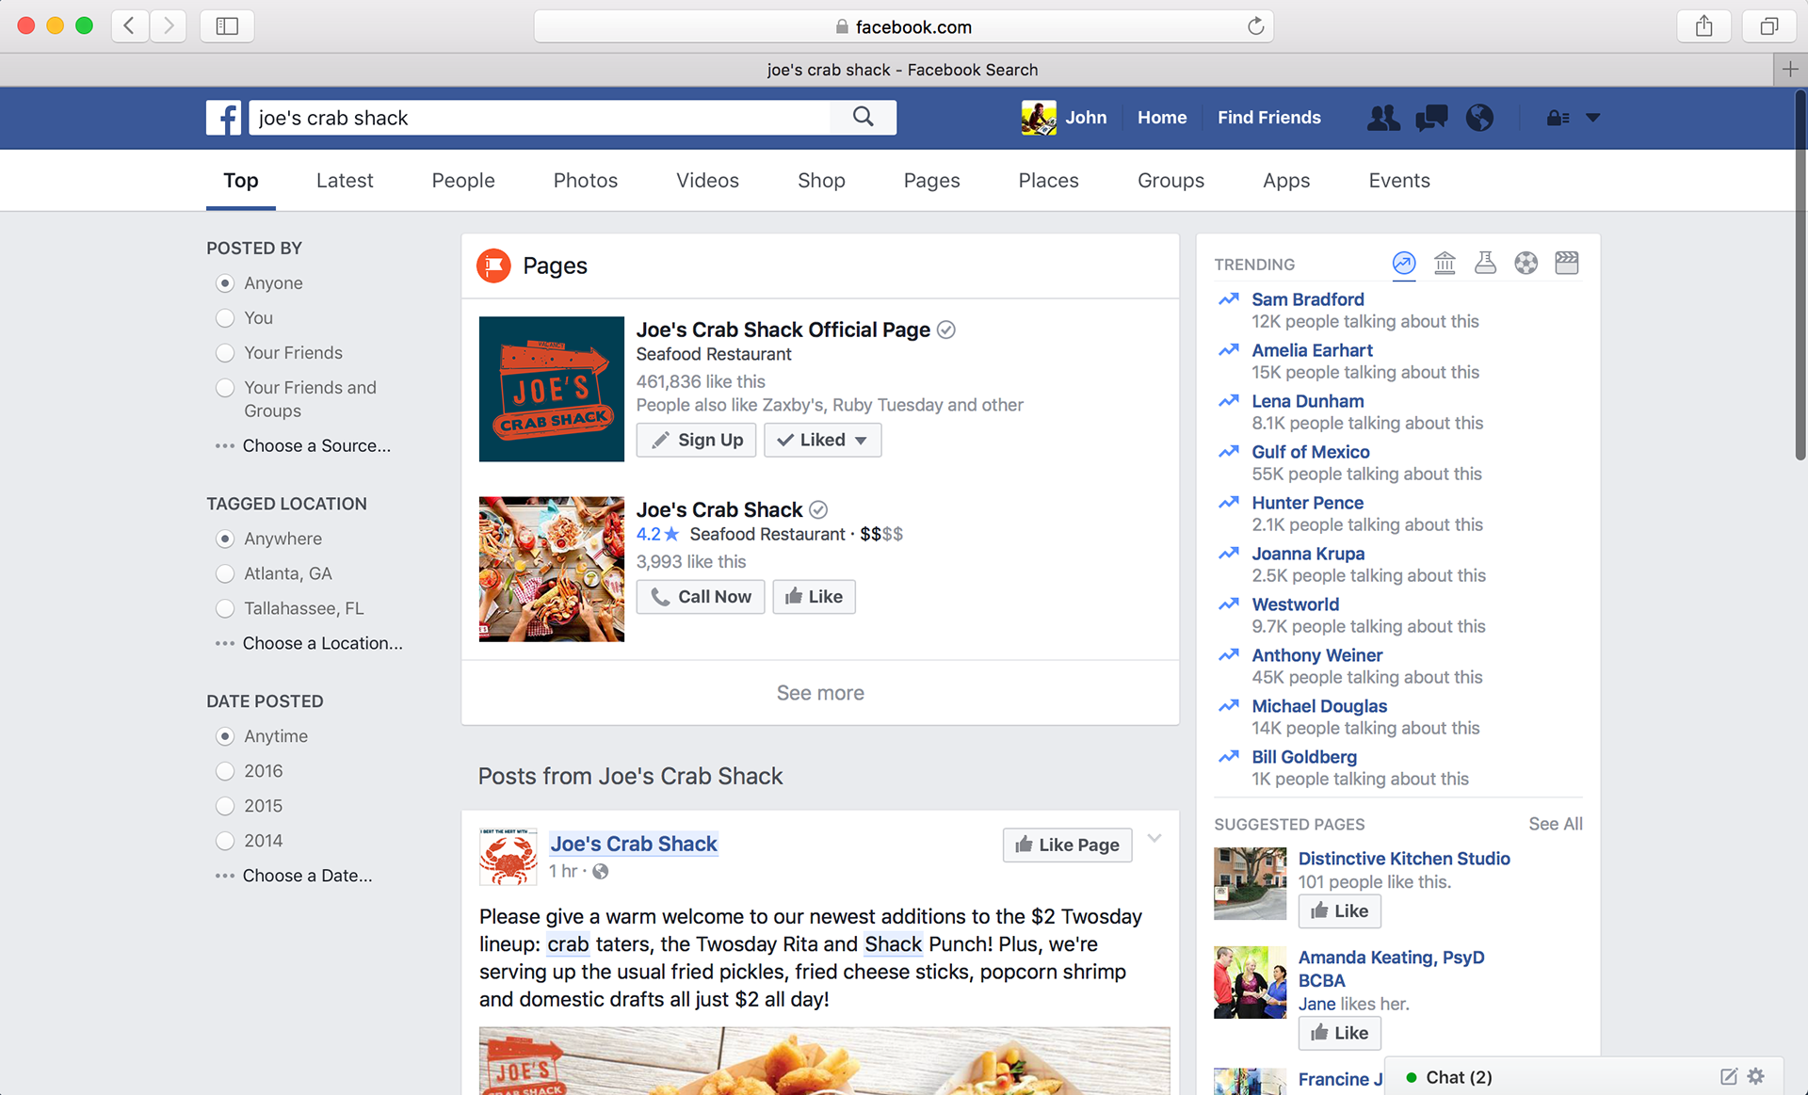Click the chat compose new message icon
Viewport: 1808px width, 1095px height.
coord(1728,1076)
